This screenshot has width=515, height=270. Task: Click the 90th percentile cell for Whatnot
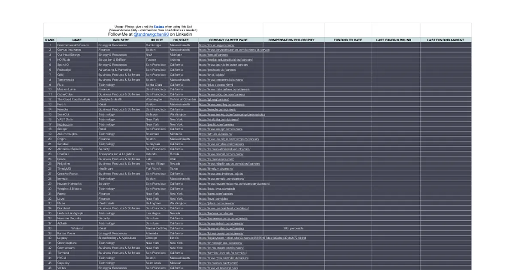294,228
